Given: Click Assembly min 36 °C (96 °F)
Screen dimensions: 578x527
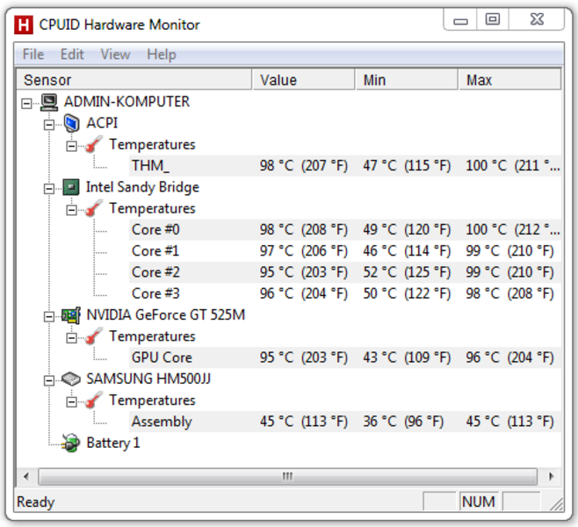Looking at the screenshot, I should pos(403,422).
